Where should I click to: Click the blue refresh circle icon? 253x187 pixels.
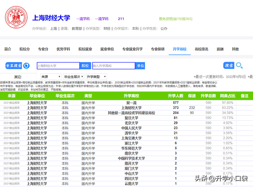tap(26, 66)
